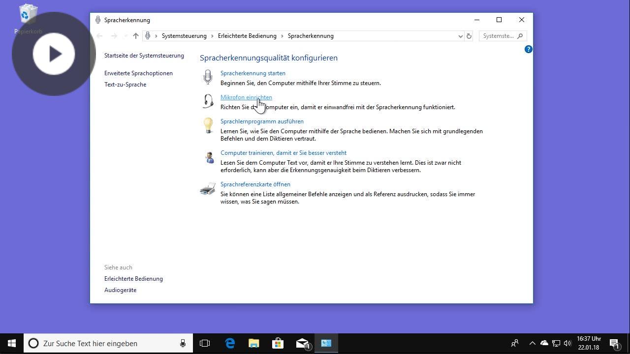The width and height of the screenshot is (630, 354).
Task: Open the Mail app in the taskbar
Action: pos(302,343)
